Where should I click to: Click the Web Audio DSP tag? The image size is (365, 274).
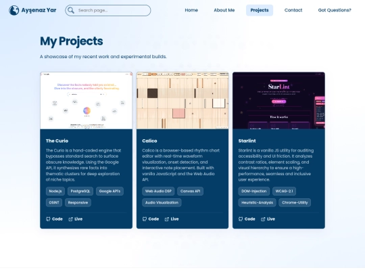tap(158, 191)
